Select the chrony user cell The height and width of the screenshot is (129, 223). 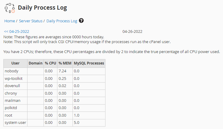11,93
